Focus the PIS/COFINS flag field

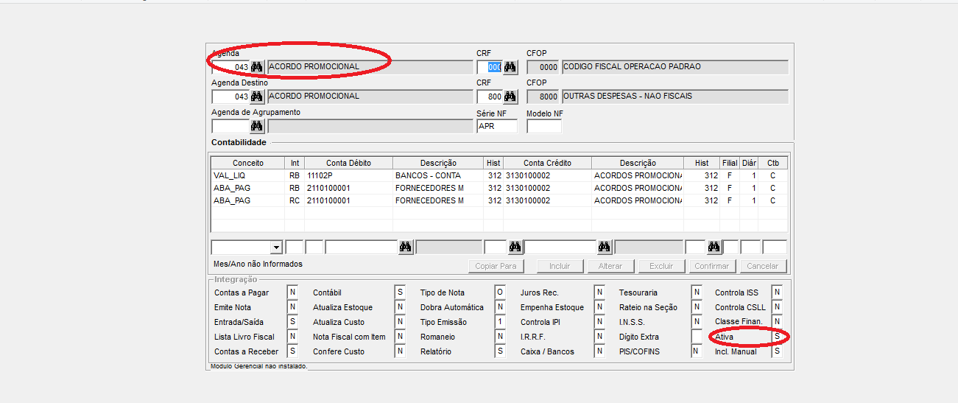point(697,351)
